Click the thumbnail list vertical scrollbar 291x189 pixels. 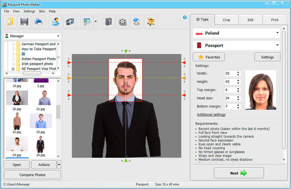click(58, 112)
